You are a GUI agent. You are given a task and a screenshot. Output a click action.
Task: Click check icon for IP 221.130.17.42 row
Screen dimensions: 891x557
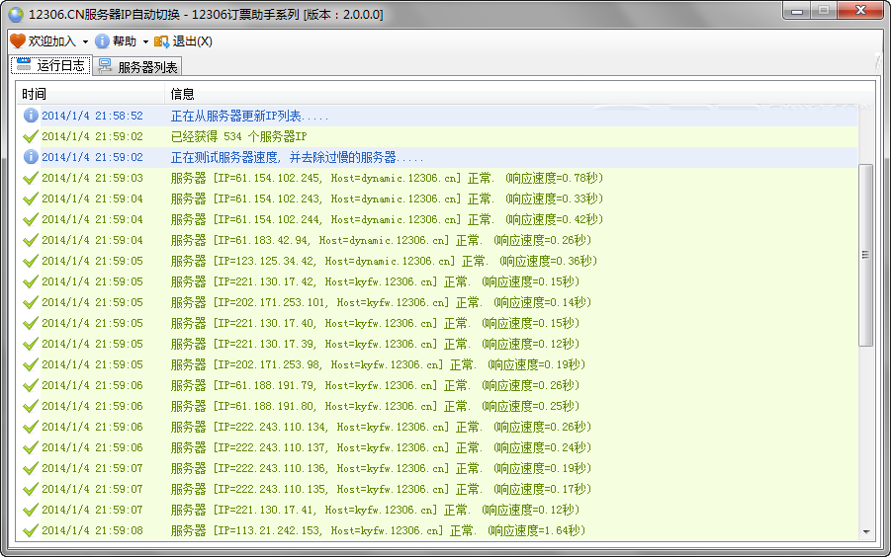click(31, 281)
